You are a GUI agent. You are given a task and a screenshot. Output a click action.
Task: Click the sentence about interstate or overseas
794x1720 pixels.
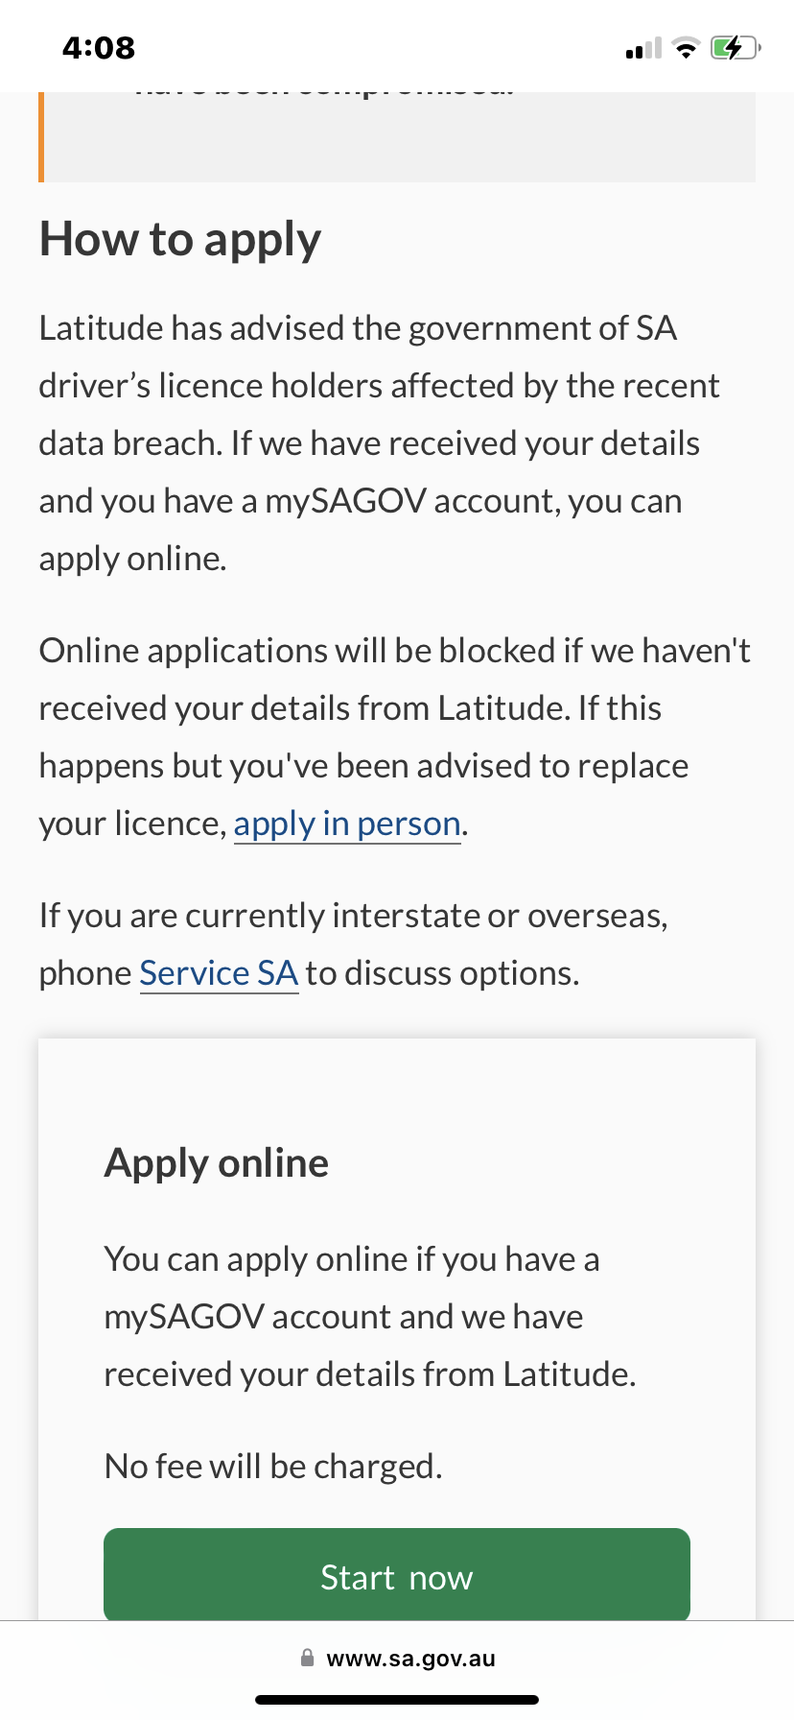click(x=354, y=944)
